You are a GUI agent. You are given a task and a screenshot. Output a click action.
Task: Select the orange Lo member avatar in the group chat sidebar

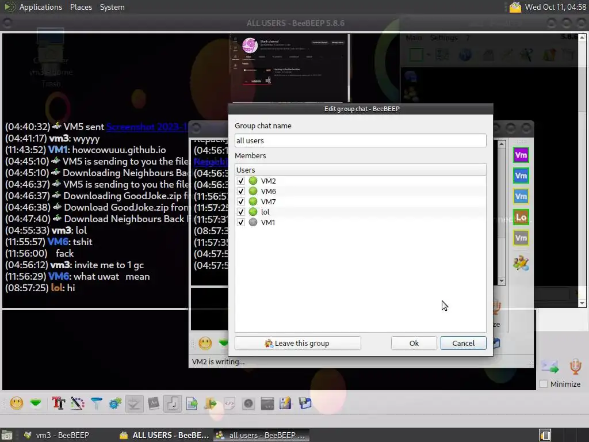pos(521,217)
